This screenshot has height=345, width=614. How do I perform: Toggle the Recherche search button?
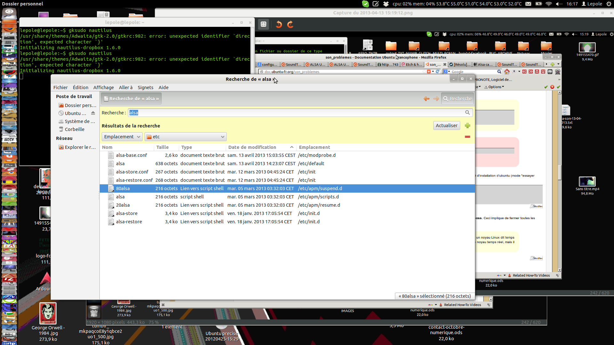457,99
